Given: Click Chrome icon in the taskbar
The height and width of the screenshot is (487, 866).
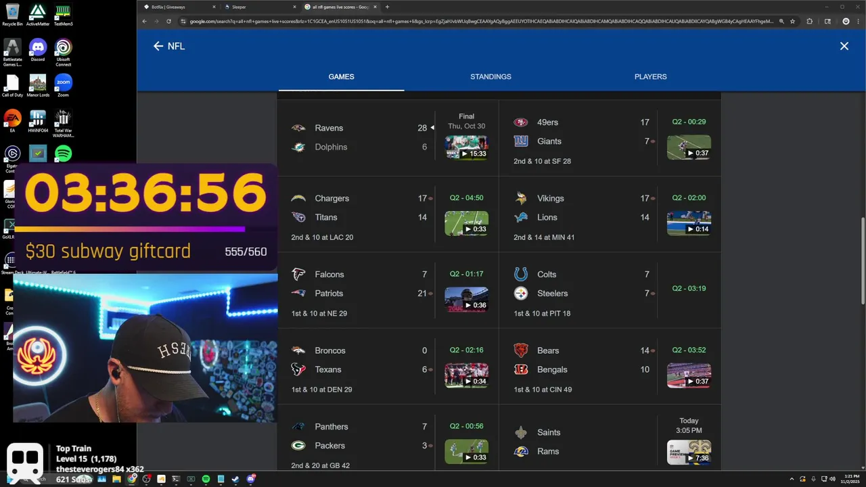Looking at the screenshot, I should (132, 479).
